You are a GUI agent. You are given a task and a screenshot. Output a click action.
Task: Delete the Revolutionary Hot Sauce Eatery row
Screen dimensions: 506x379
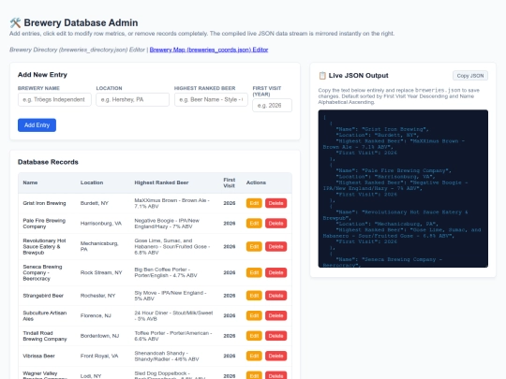275,246
